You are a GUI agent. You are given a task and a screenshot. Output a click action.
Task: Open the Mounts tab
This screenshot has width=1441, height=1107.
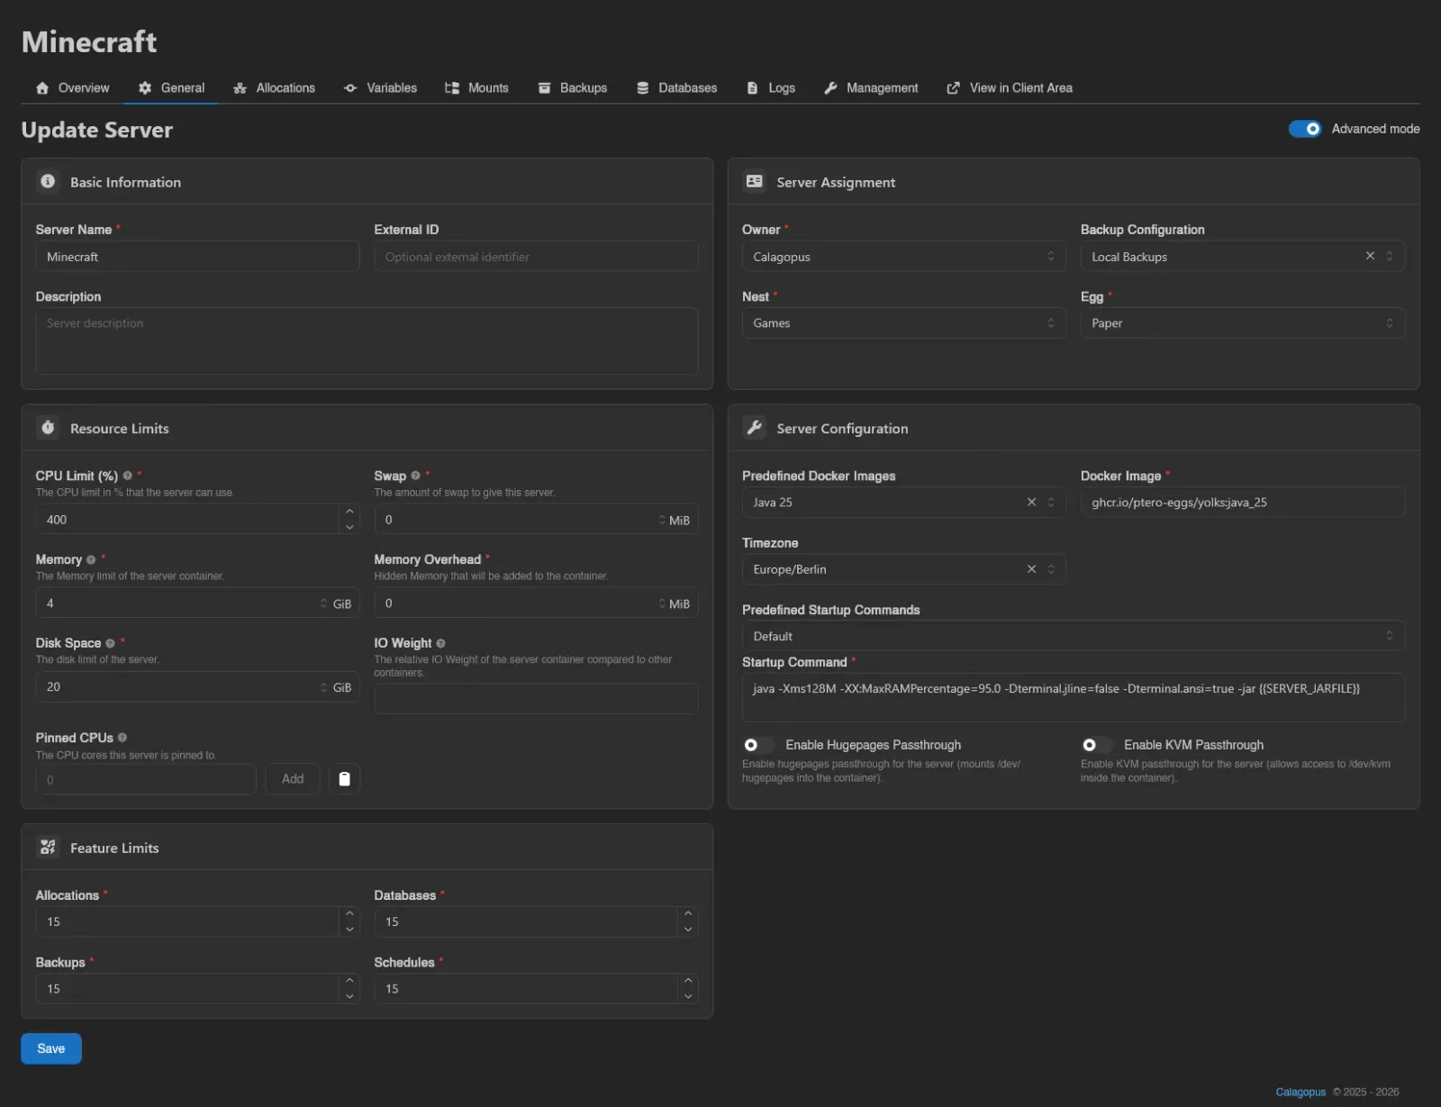click(x=477, y=87)
